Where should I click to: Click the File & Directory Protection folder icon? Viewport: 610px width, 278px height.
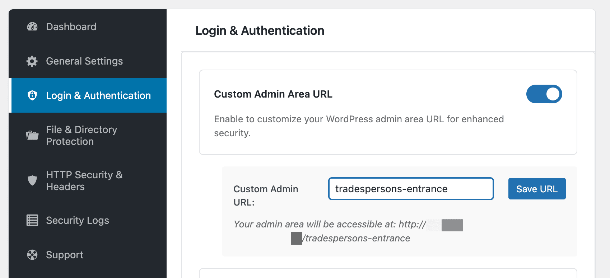[32, 135]
